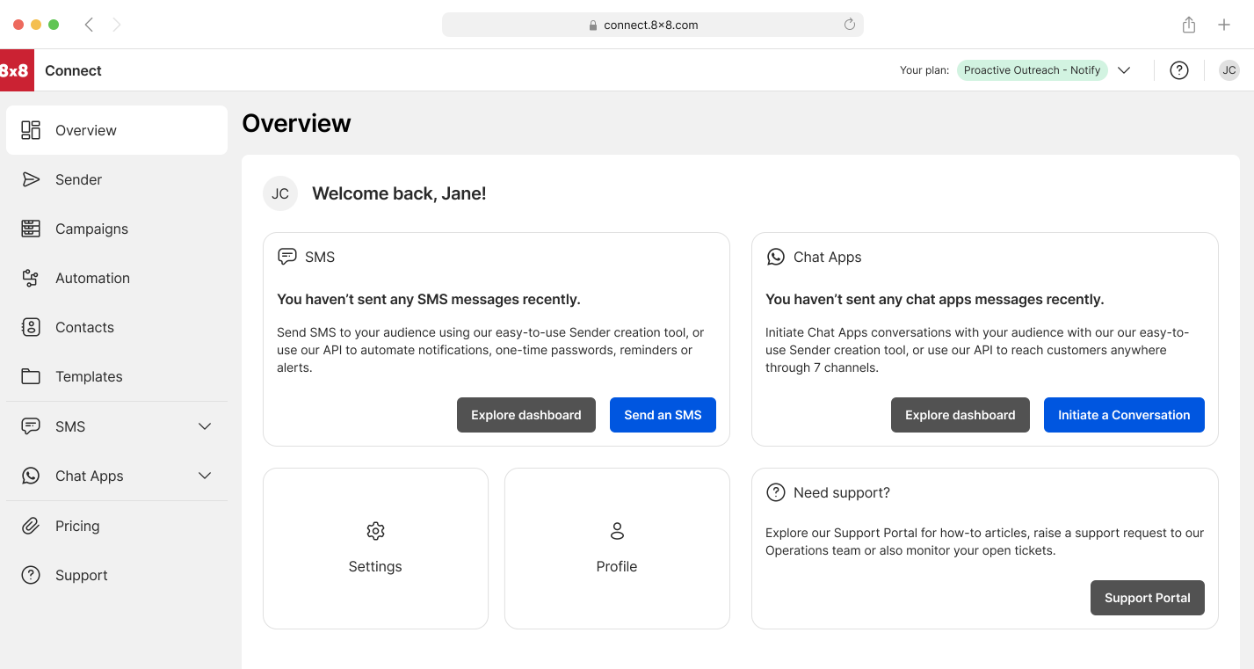Click the Contacts sidebar icon
This screenshot has height=669, width=1254.
[31, 327]
